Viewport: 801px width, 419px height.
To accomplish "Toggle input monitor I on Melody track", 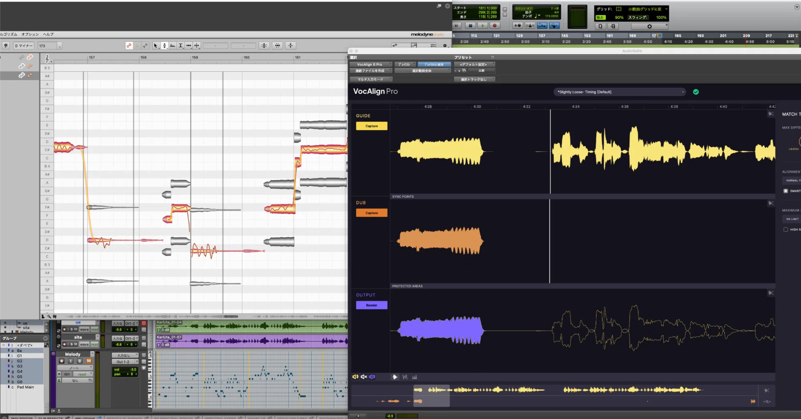I will click(x=71, y=361).
